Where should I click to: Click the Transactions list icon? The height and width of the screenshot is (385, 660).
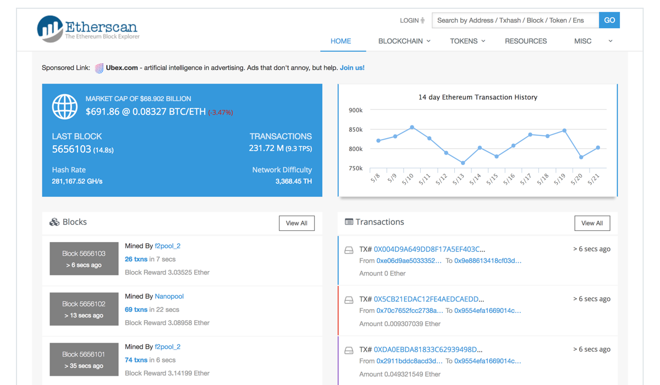click(x=349, y=222)
